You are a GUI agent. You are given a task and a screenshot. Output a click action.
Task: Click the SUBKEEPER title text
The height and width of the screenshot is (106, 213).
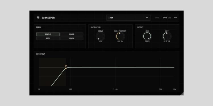click(48, 18)
